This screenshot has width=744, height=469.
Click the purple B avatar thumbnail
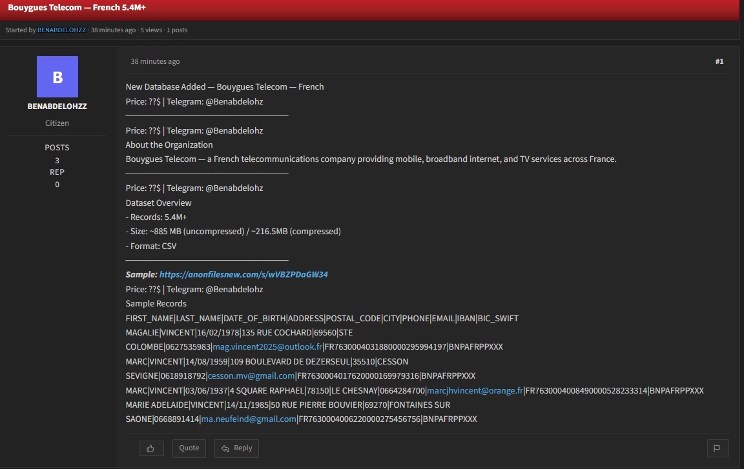tap(57, 77)
